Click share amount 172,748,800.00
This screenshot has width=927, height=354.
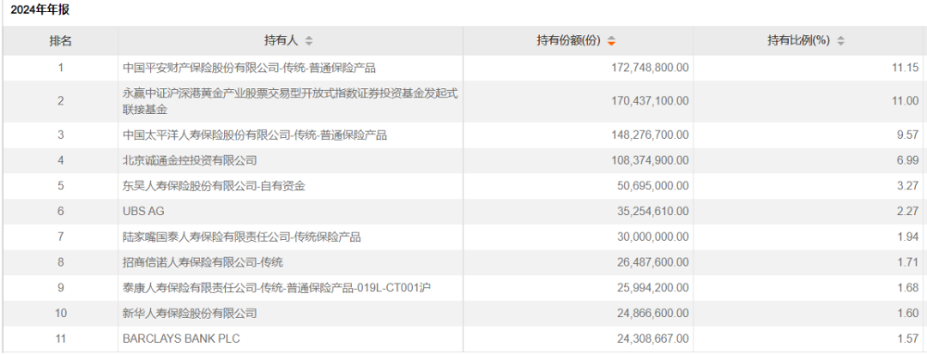(x=650, y=68)
